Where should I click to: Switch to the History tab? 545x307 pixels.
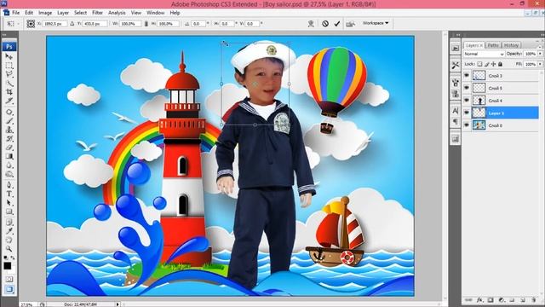coord(511,45)
